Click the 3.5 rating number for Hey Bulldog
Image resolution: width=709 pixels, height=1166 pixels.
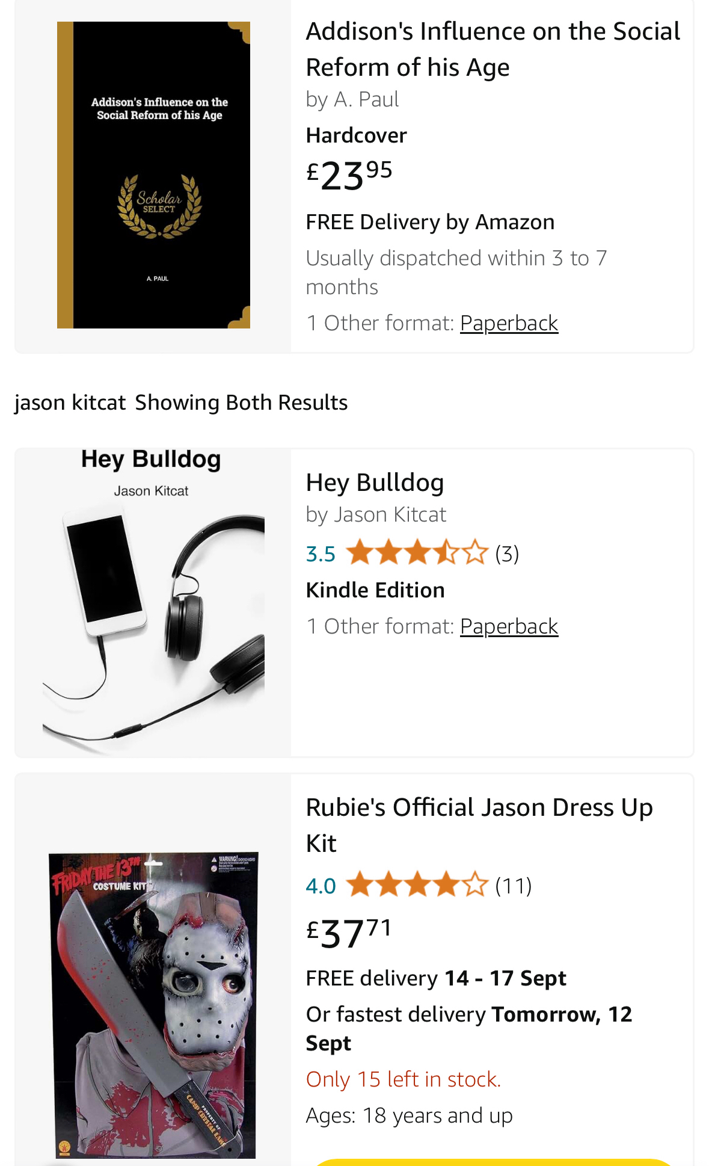click(321, 553)
